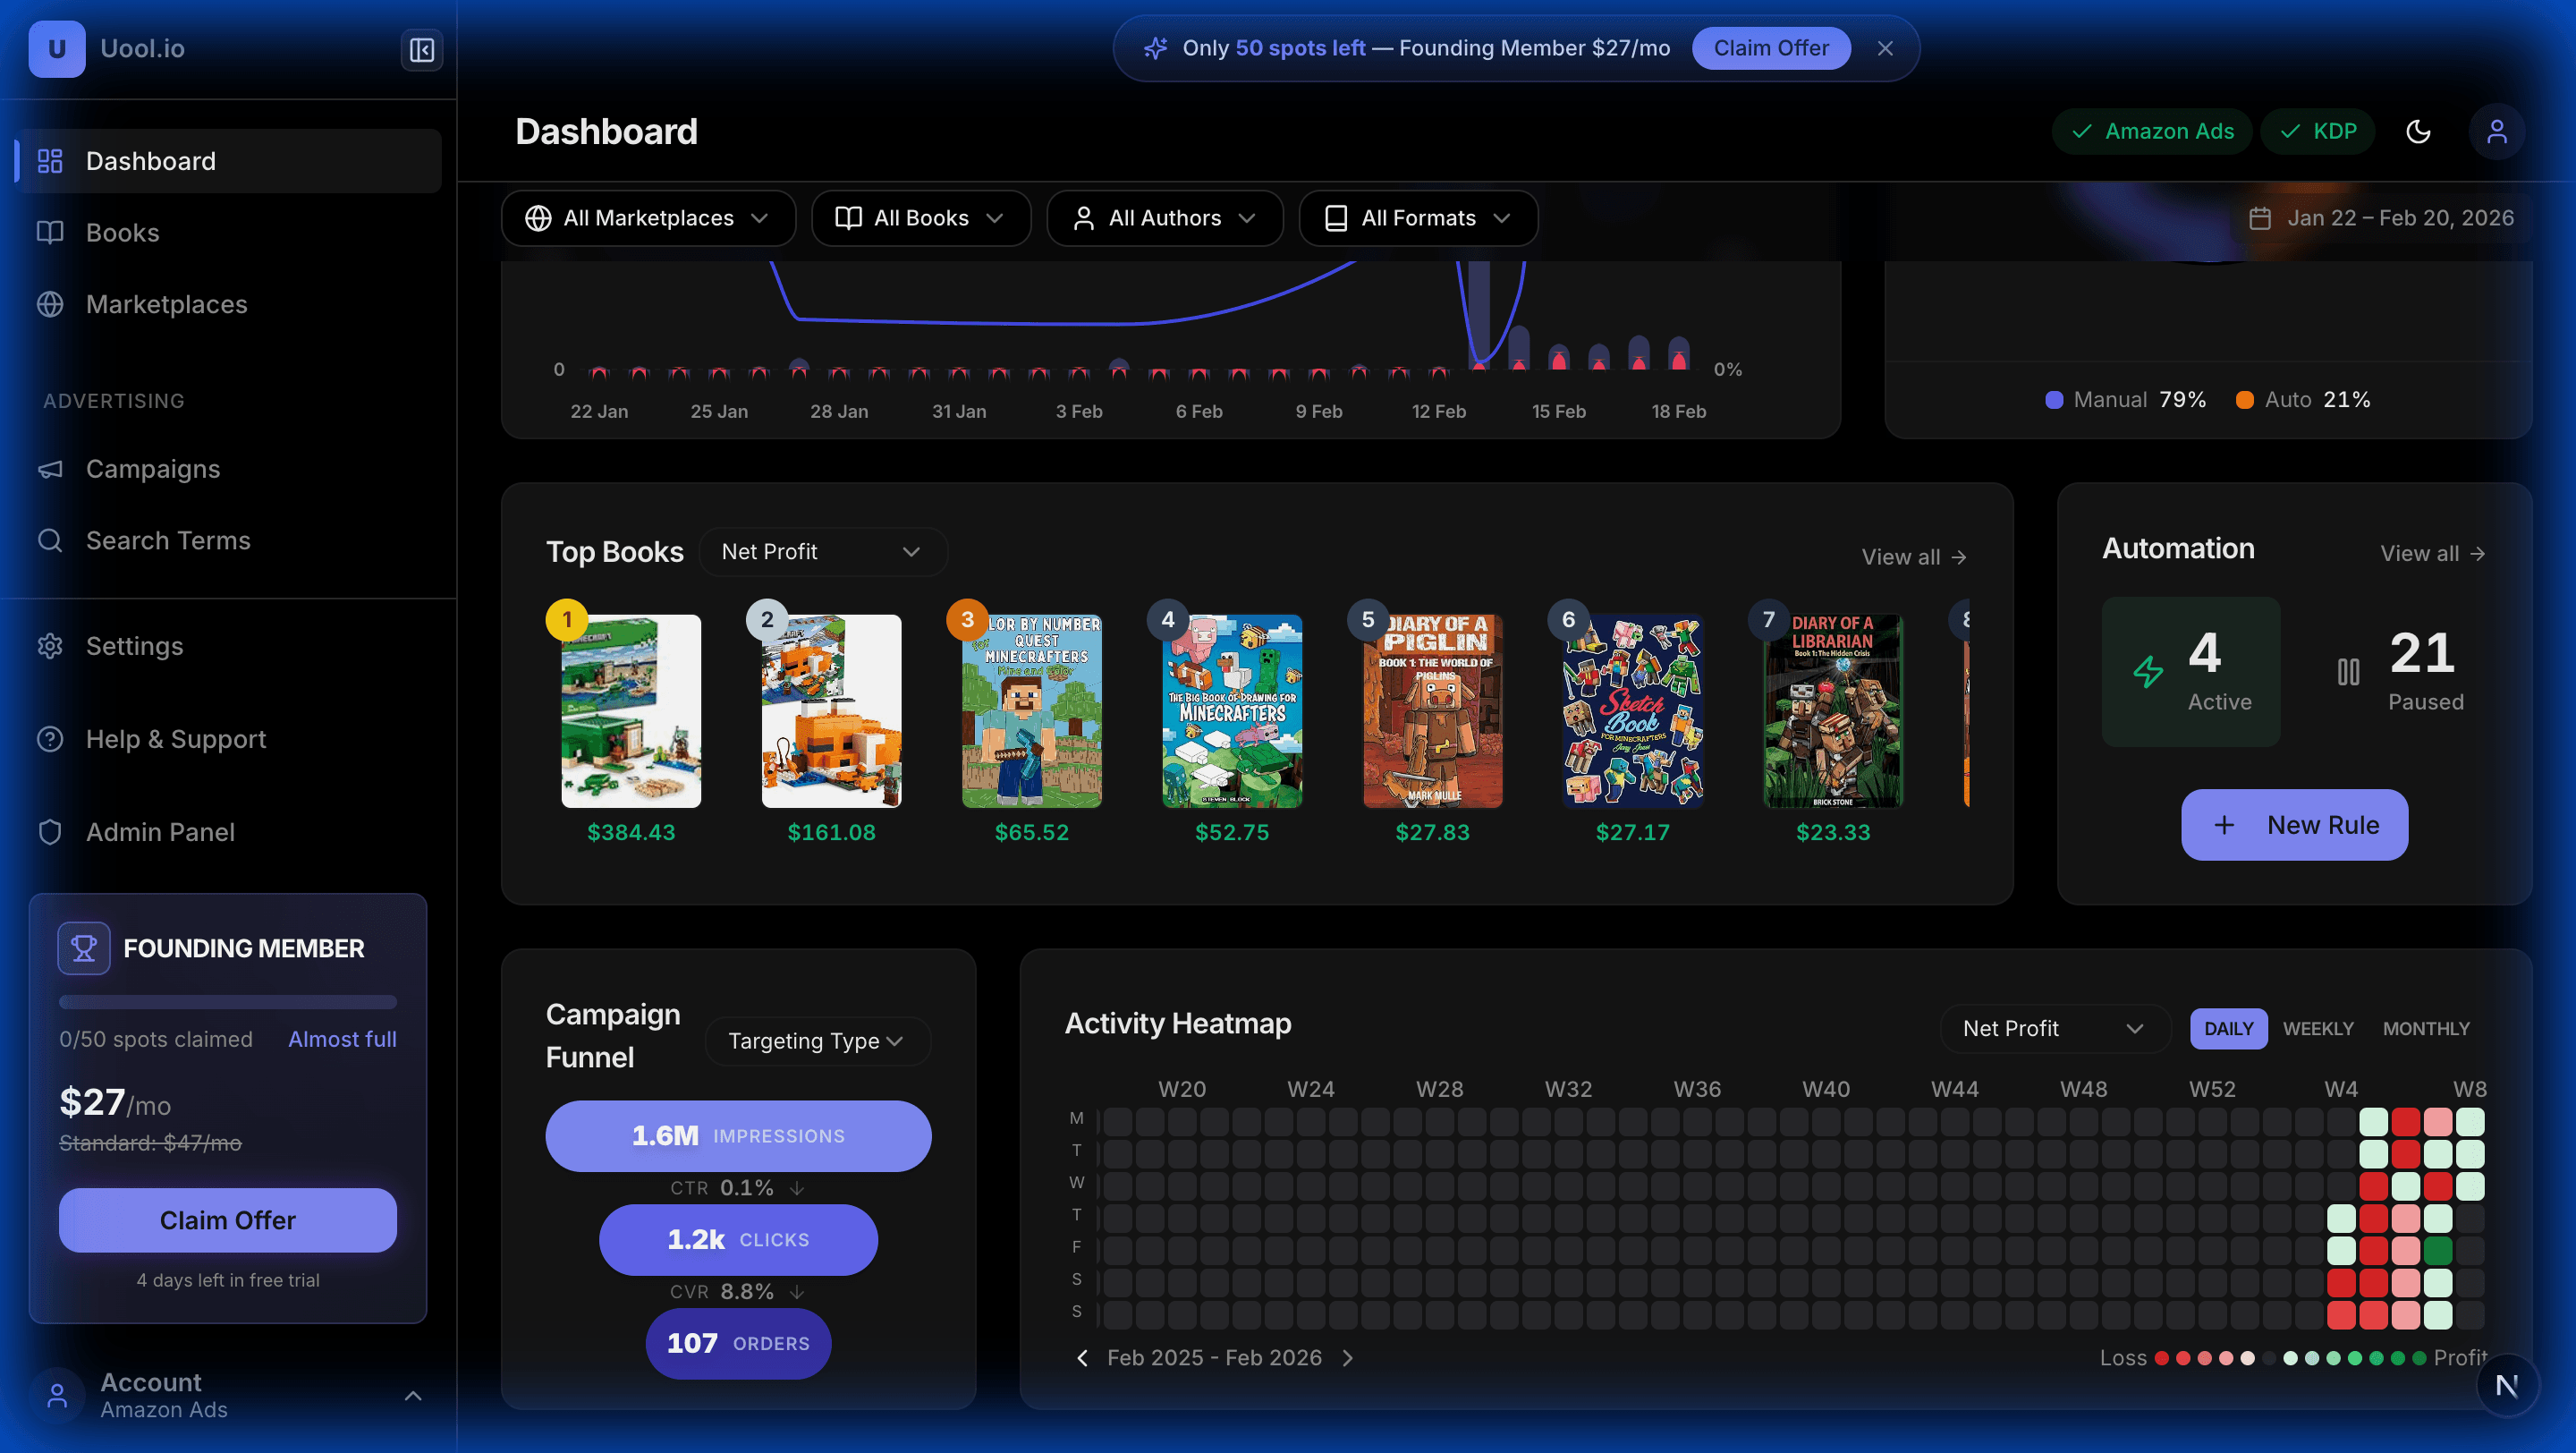The height and width of the screenshot is (1453, 2576).
Task: Toggle dark mode with the moon icon
Action: point(2419,131)
